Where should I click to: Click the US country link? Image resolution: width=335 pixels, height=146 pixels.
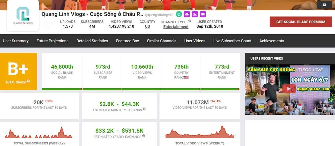147,27
